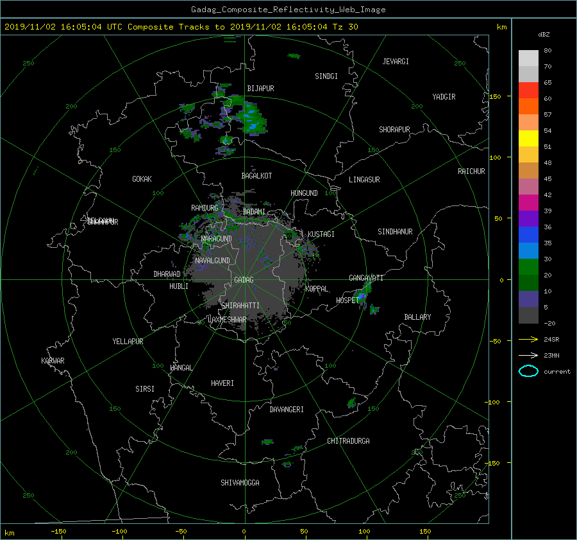Click the GOKAK city label
This screenshot has width=577, height=540.
coord(142,179)
